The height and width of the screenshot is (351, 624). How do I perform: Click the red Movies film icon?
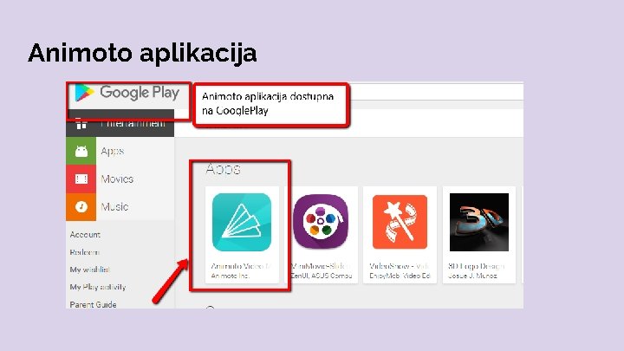81,179
